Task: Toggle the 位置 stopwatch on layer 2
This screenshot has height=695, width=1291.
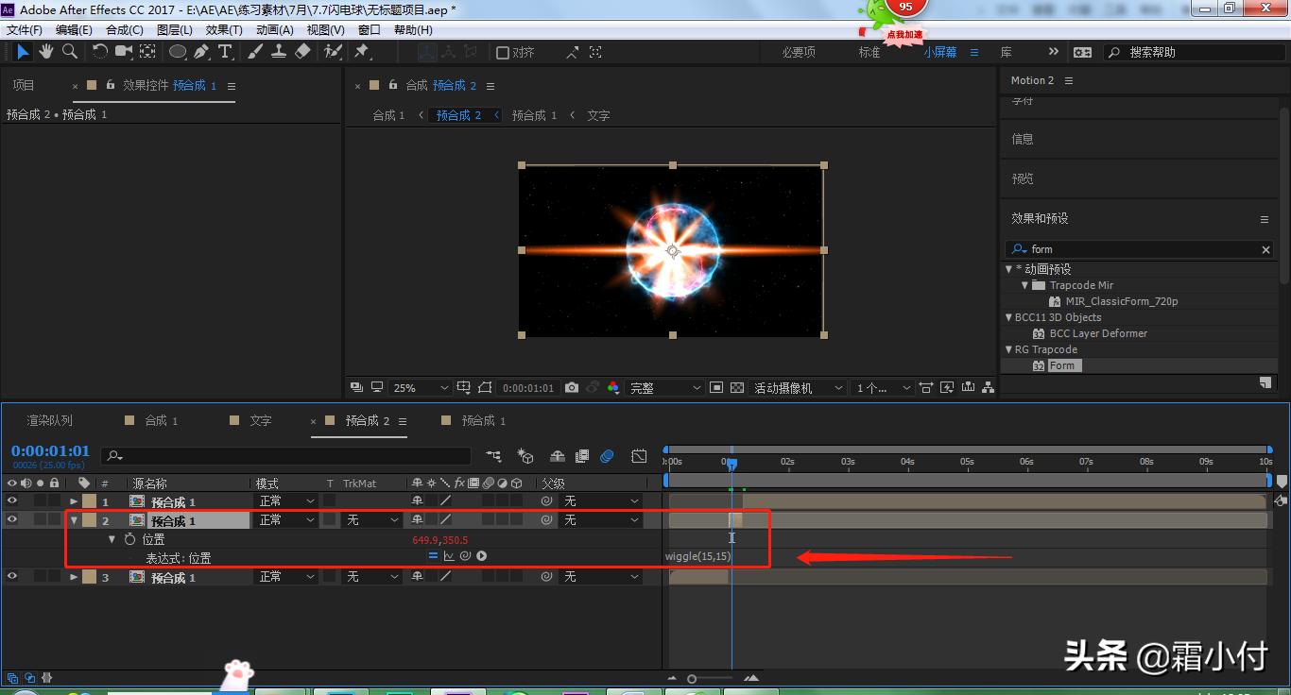Action: point(130,539)
